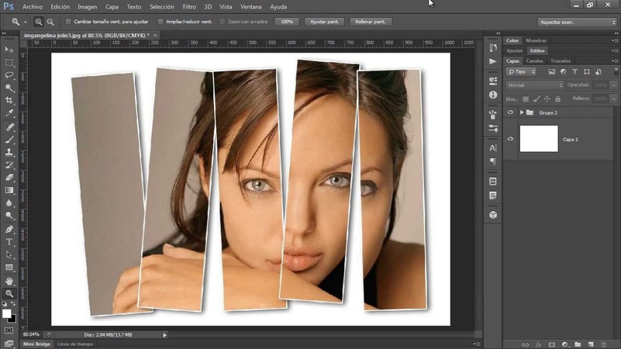This screenshot has width=621, height=349.
Task: Enable 'Cambiar tamaño vent. para ajustar' checkbox
Action: [x=68, y=22]
